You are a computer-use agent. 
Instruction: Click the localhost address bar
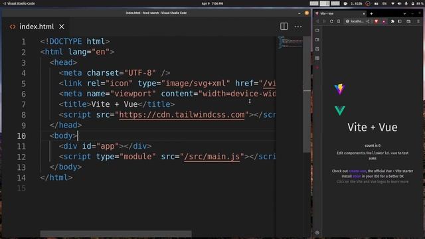[x=357, y=21]
